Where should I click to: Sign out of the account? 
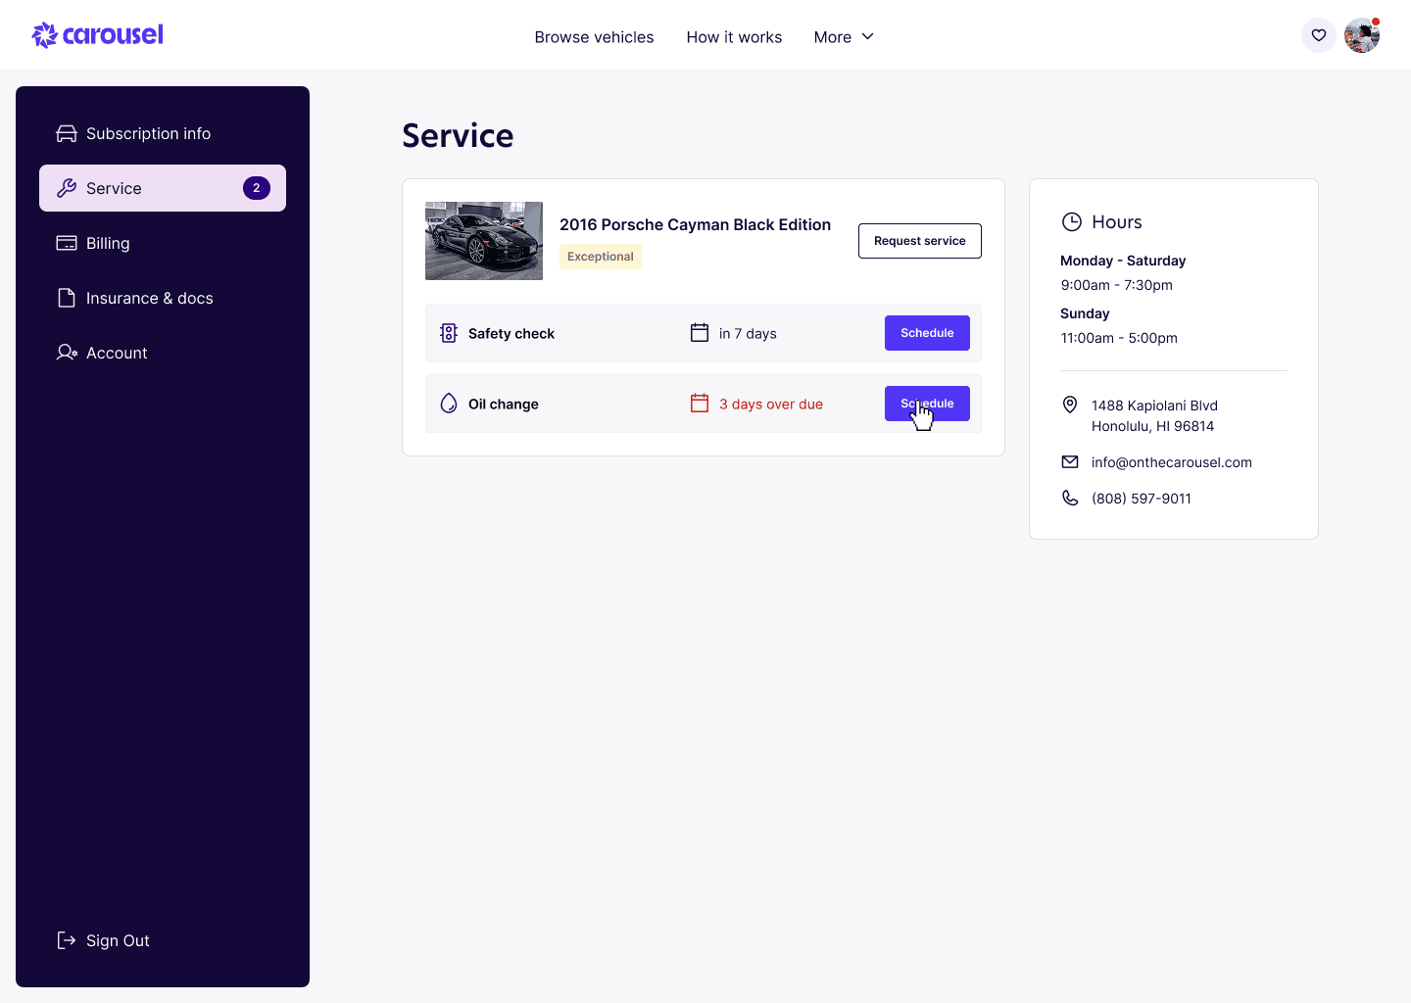(118, 940)
